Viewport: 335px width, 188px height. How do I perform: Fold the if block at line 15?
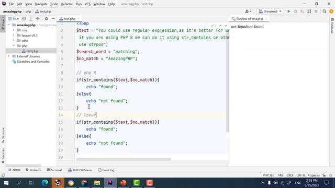click(74, 122)
